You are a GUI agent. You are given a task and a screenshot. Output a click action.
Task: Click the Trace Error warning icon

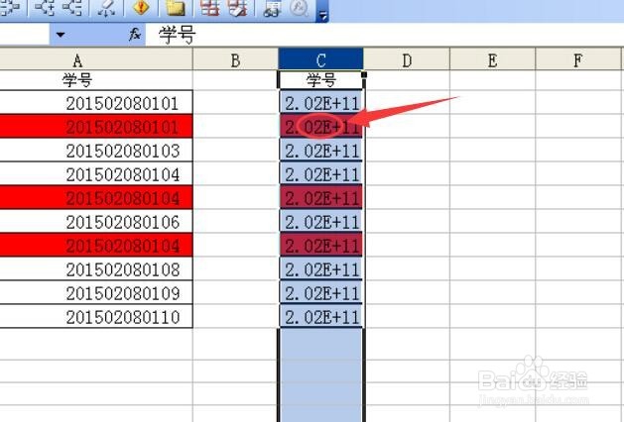pyautogui.click(x=141, y=8)
